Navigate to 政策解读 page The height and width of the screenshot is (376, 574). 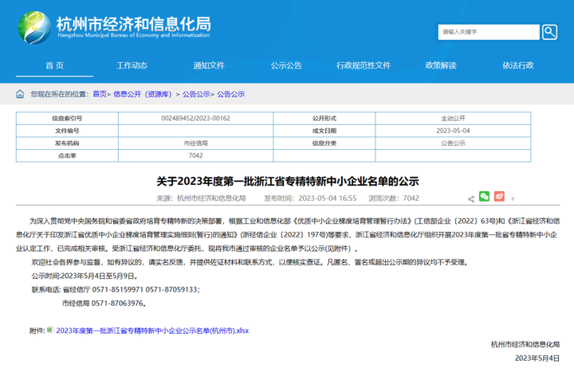441,65
